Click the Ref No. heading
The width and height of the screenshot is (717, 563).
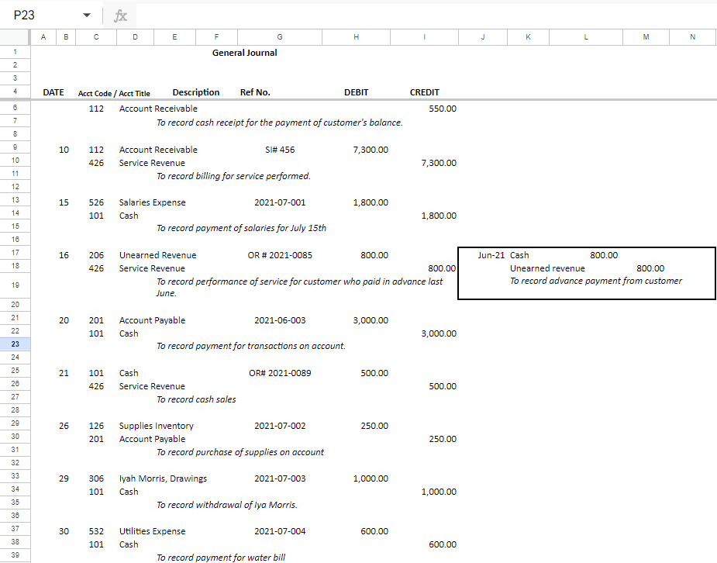click(x=255, y=92)
